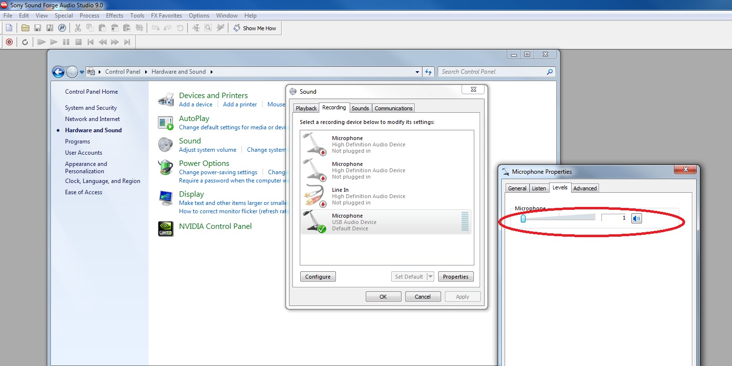The width and height of the screenshot is (732, 366).
Task: Select the Magnify tool icon
Action: pos(208,28)
